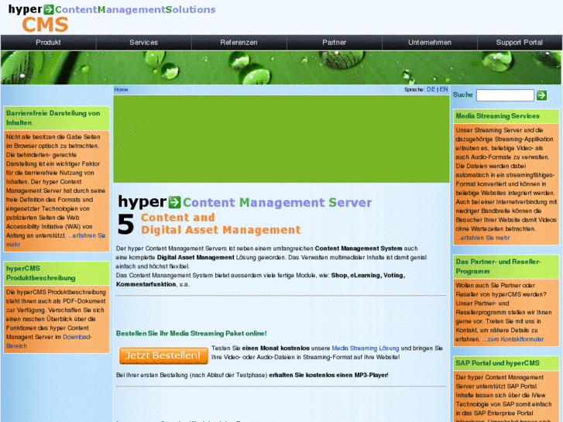This screenshot has width=563, height=422.
Task: Click erfahren Sie mehr under Media Streaming Services
Action: coord(482,238)
